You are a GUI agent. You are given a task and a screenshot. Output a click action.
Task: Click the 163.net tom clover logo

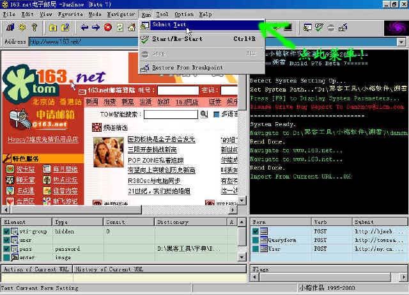pyautogui.click(x=31, y=83)
